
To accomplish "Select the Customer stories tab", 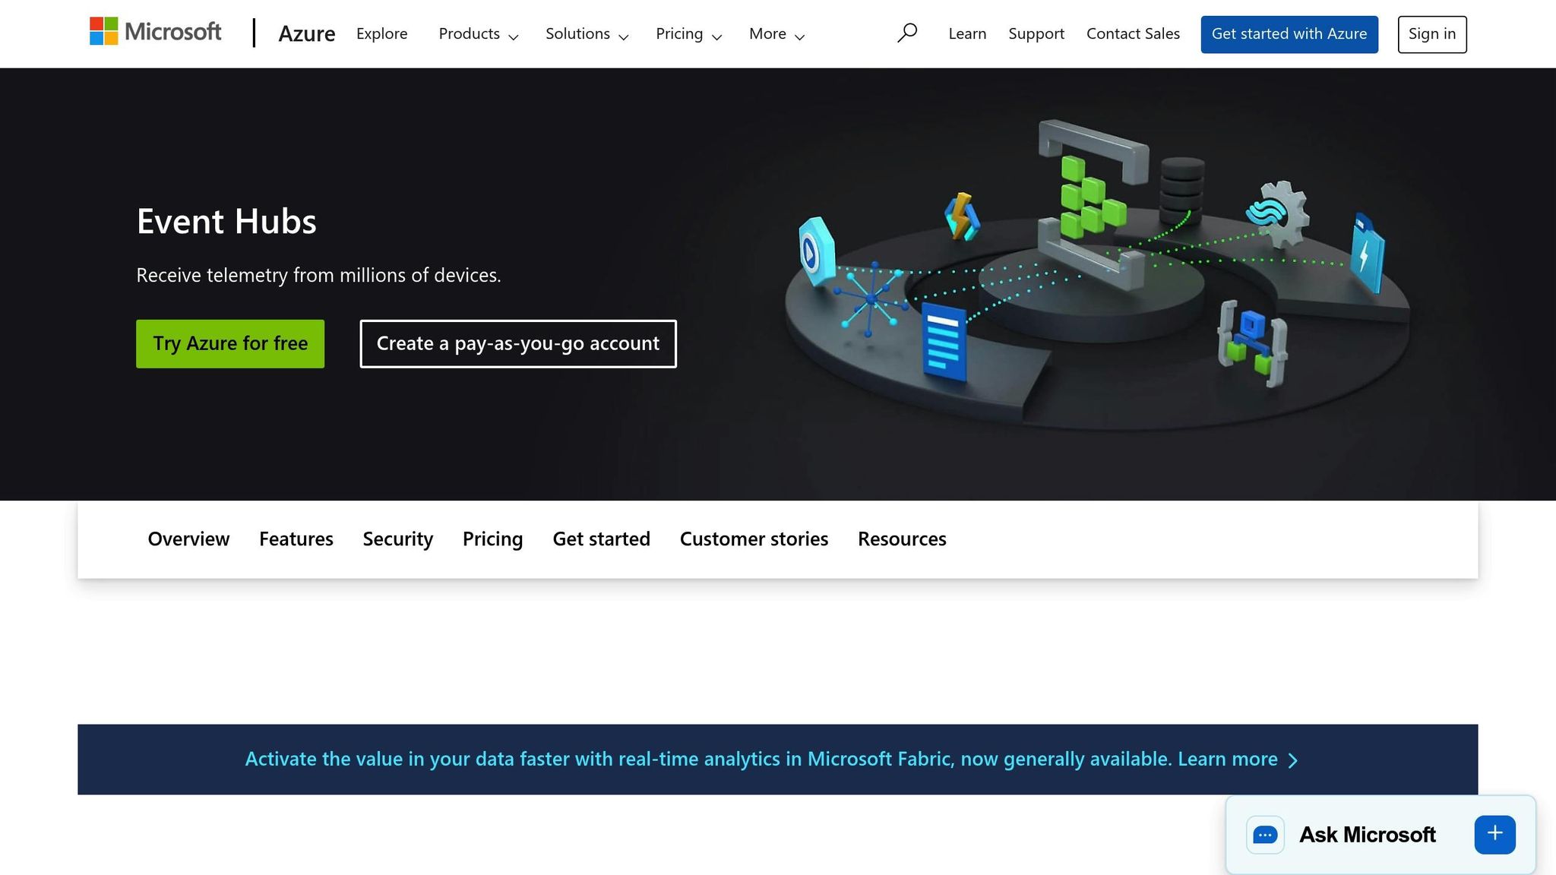I will pos(754,539).
